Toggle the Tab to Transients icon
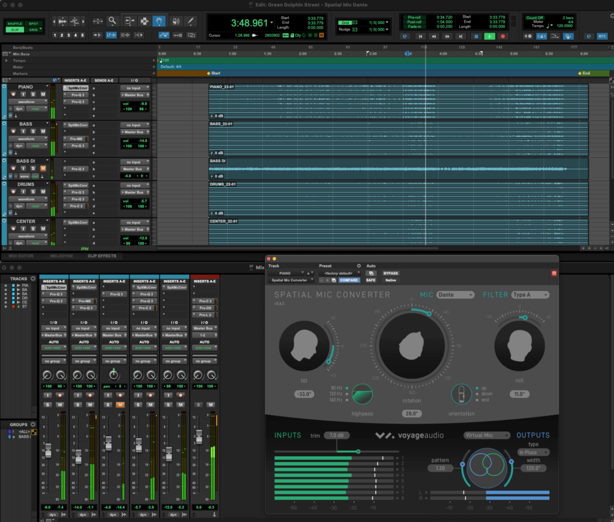This screenshot has height=522, width=614. (x=97, y=35)
